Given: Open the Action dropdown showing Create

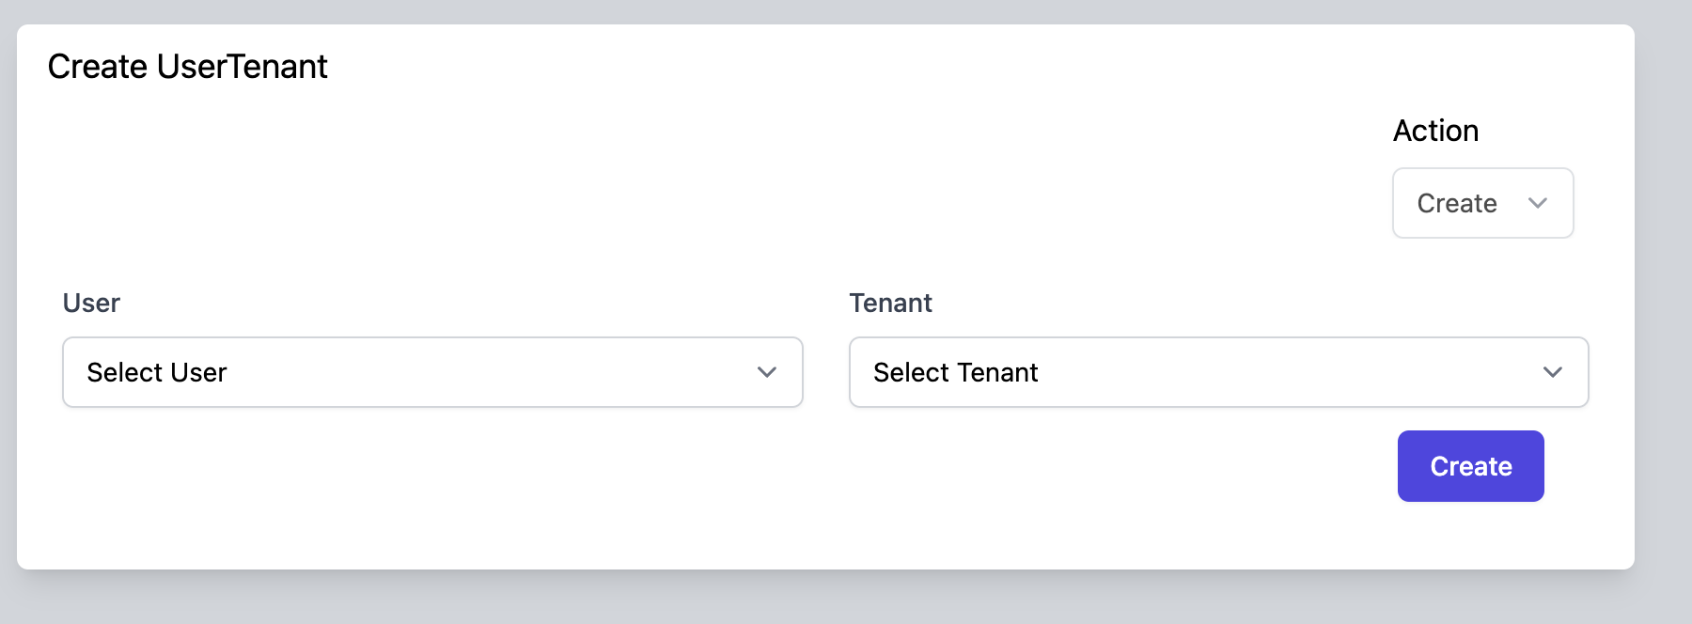Looking at the screenshot, I should point(1482,203).
